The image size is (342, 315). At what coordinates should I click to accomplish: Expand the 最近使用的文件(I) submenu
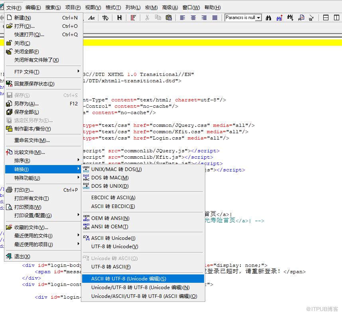[43, 236]
